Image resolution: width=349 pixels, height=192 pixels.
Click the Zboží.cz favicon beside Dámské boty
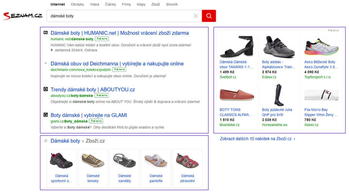[x=46, y=141]
